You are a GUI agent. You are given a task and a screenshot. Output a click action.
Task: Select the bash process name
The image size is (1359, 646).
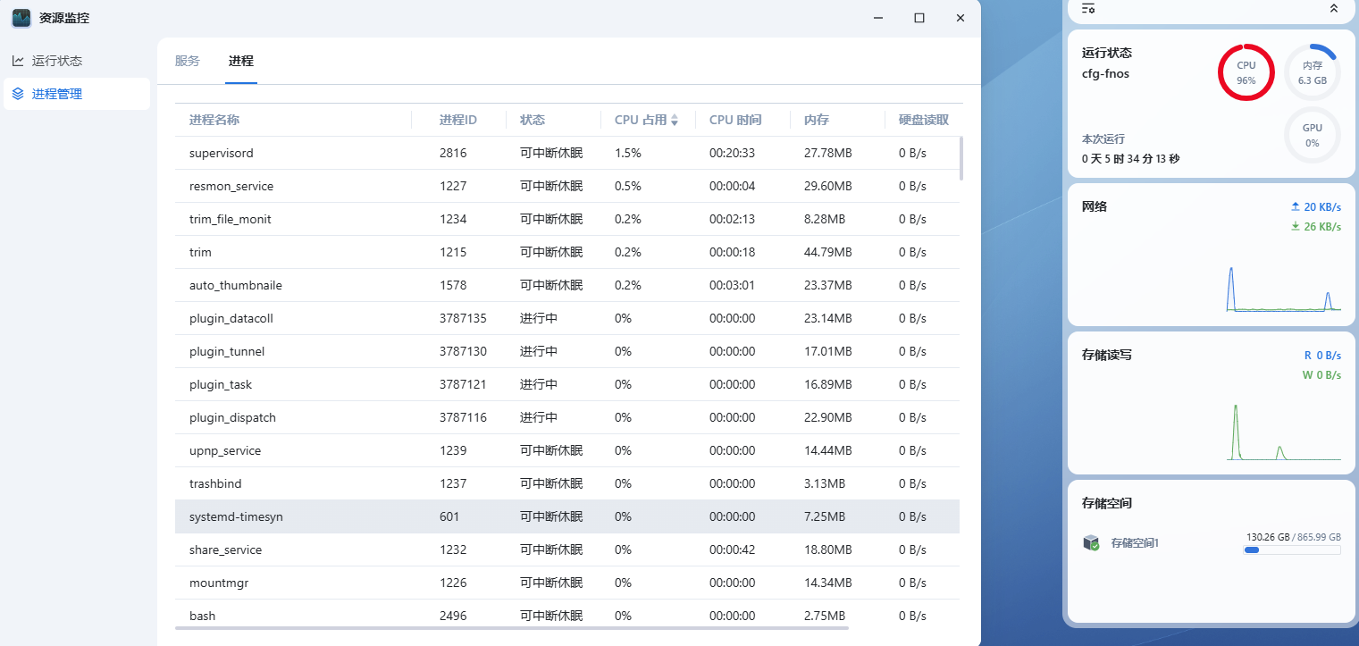tap(202, 616)
